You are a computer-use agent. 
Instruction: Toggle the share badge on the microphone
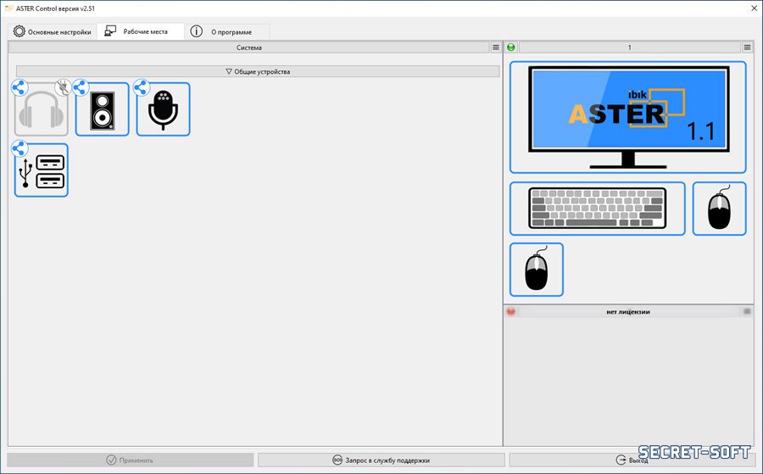point(142,86)
